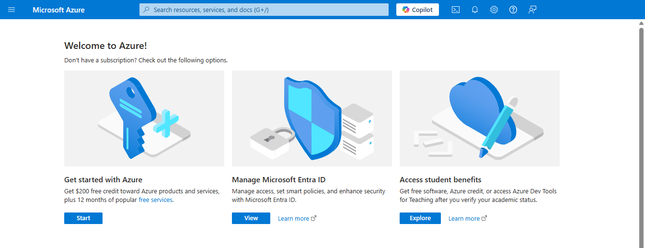Click the key illustration thumbnail
645x248 pixels.
pyautogui.click(x=144, y=118)
